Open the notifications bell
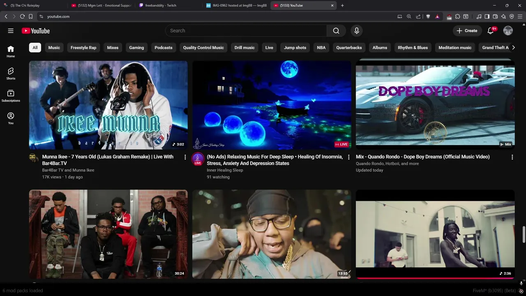Screen dimensions: 526x296 tap(491, 31)
